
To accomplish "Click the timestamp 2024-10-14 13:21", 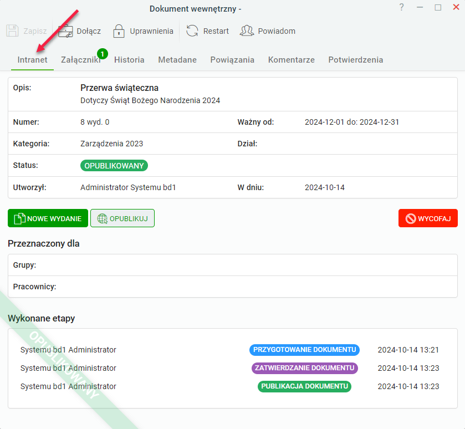I will coord(408,350).
